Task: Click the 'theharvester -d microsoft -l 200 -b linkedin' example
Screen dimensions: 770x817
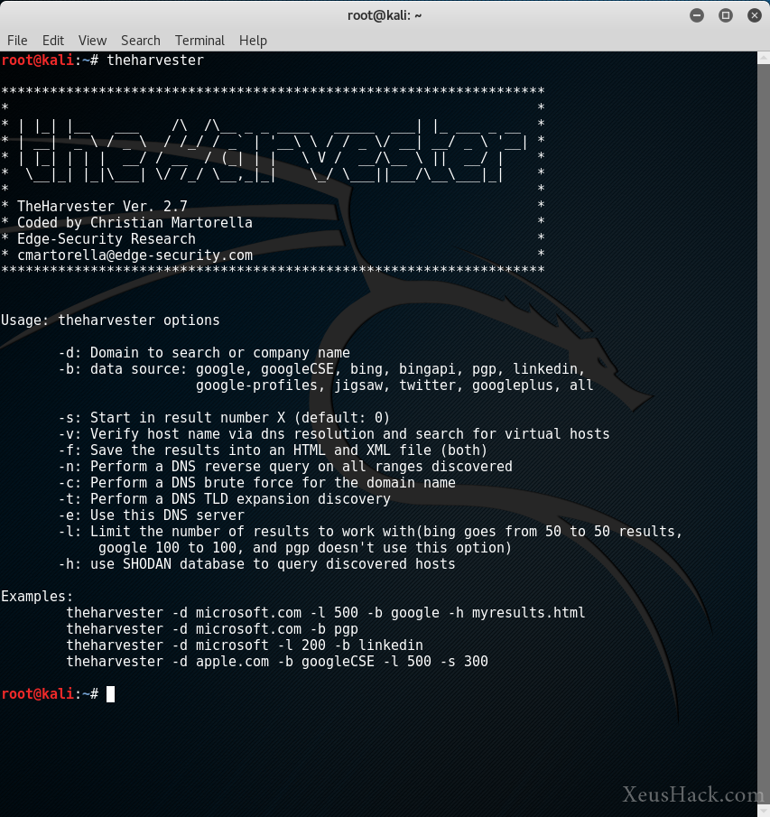Action: (245, 645)
